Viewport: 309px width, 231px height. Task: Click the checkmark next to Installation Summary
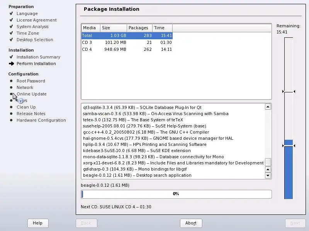coord(11,57)
